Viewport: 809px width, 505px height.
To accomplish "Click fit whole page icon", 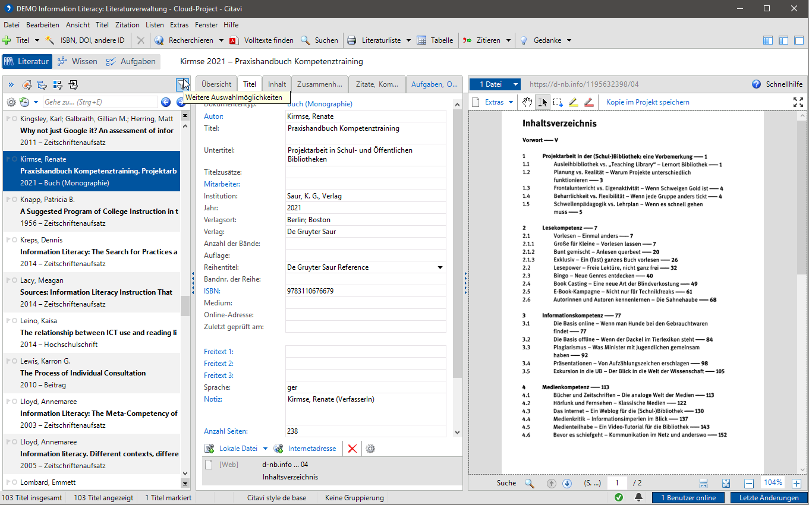I will (x=726, y=484).
